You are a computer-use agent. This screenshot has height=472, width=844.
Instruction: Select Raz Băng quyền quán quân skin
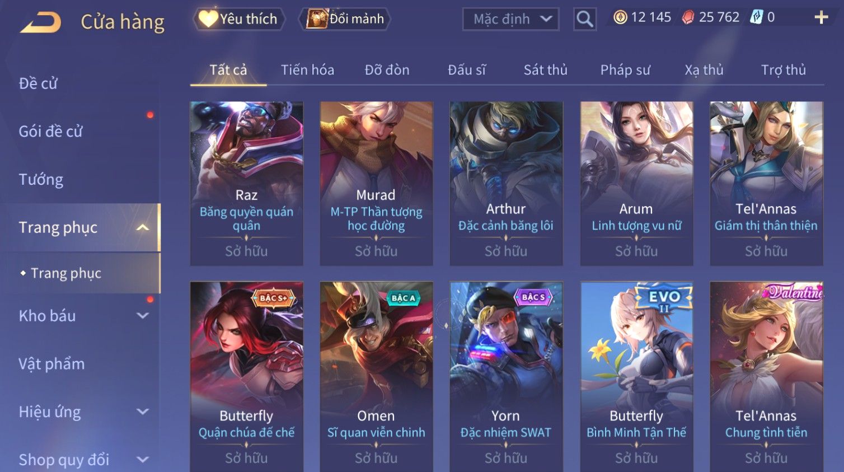pos(246,183)
